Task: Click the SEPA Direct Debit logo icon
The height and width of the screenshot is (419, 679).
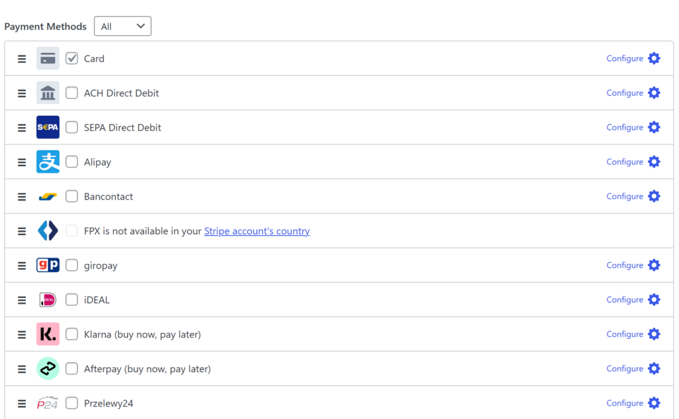Action: click(48, 127)
